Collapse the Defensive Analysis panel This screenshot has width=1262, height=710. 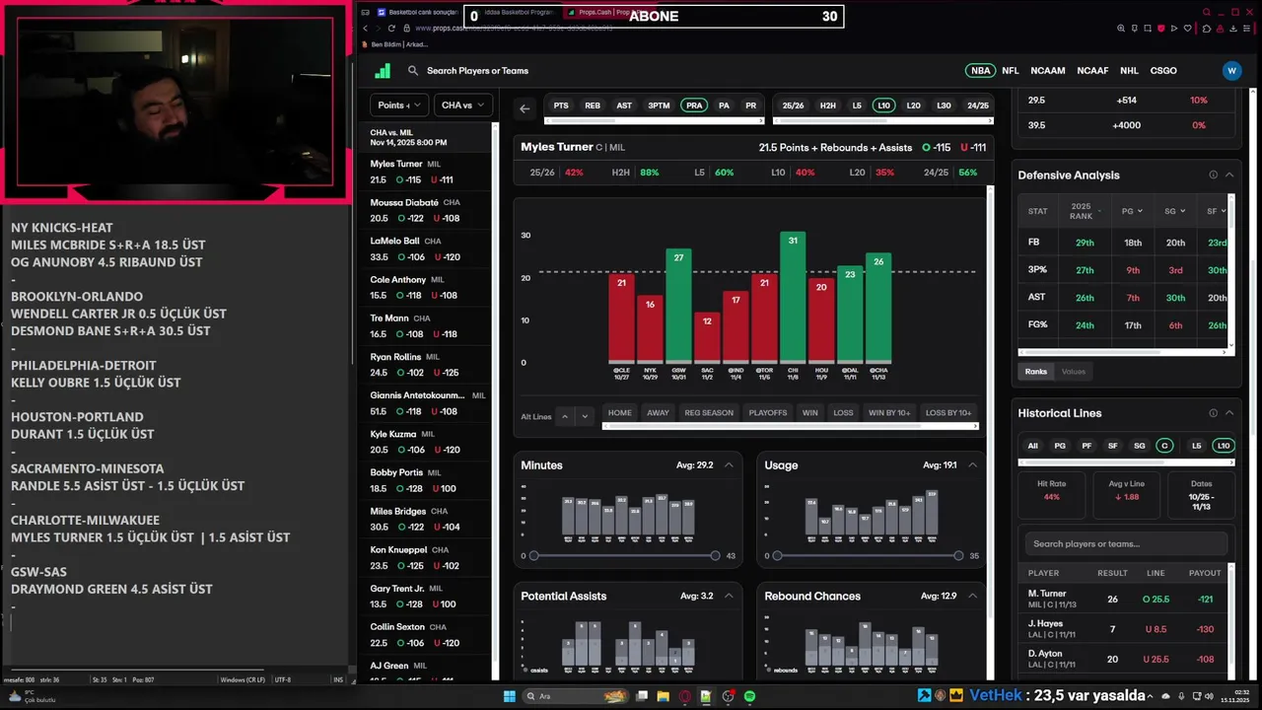pos(1229,175)
